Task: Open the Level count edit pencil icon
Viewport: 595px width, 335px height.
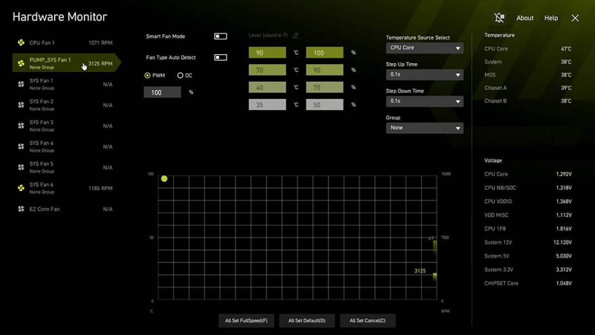Action: (x=295, y=35)
